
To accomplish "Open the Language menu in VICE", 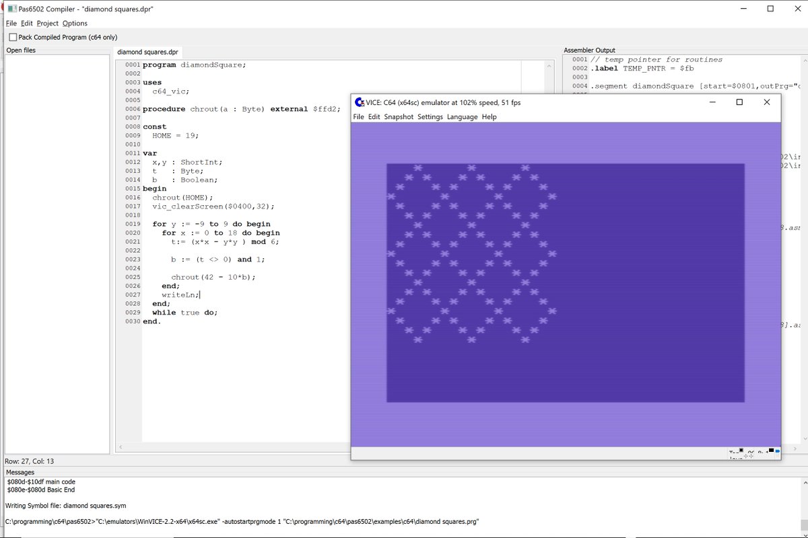I will (462, 116).
